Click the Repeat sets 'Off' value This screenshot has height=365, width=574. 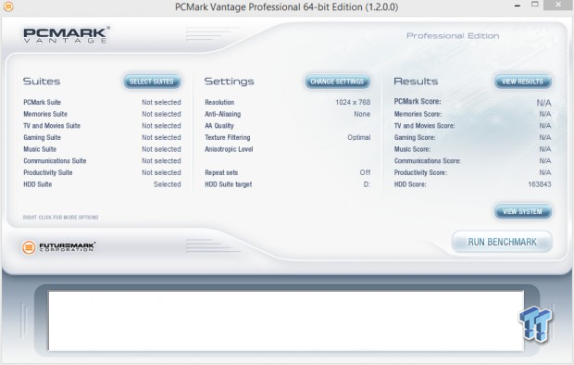point(365,172)
